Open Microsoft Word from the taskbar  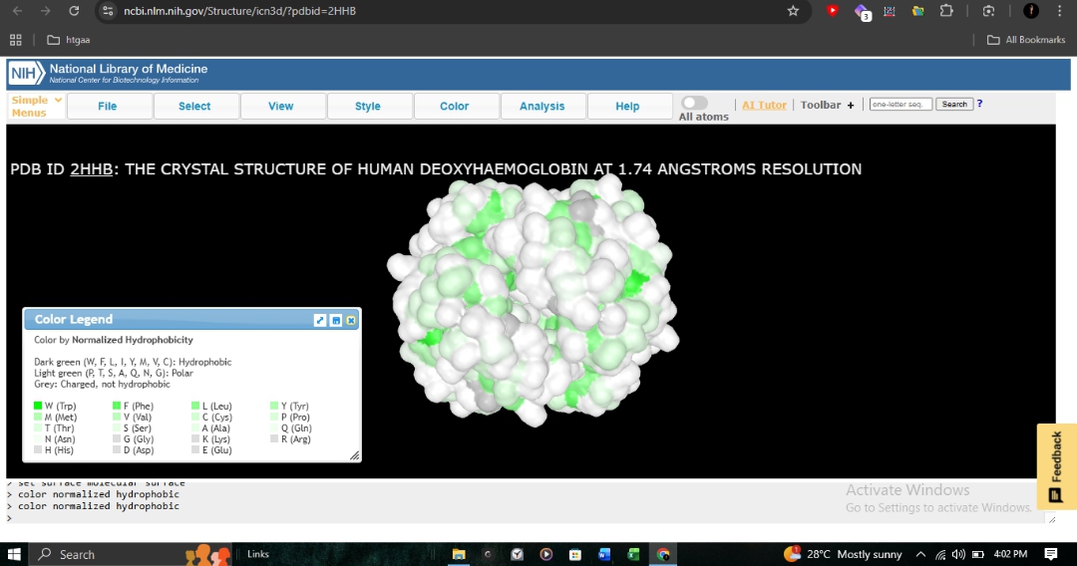(x=604, y=554)
